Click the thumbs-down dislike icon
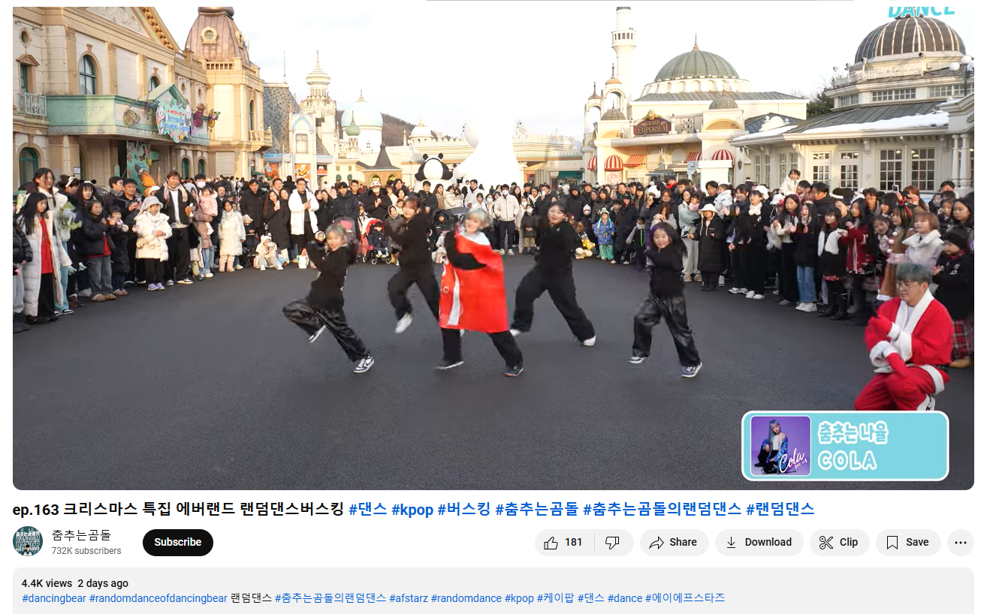Viewport: 981px width, 614px height. [x=612, y=543]
